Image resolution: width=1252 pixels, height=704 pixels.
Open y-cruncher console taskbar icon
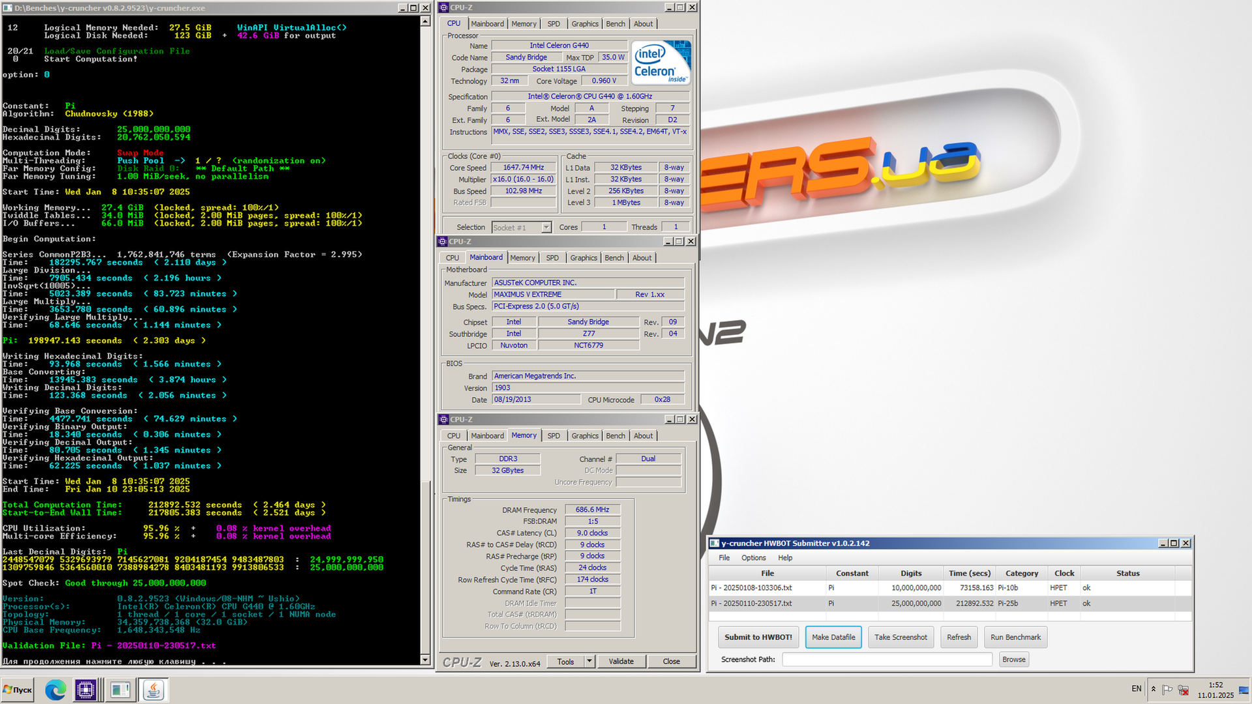[x=119, y=690]
